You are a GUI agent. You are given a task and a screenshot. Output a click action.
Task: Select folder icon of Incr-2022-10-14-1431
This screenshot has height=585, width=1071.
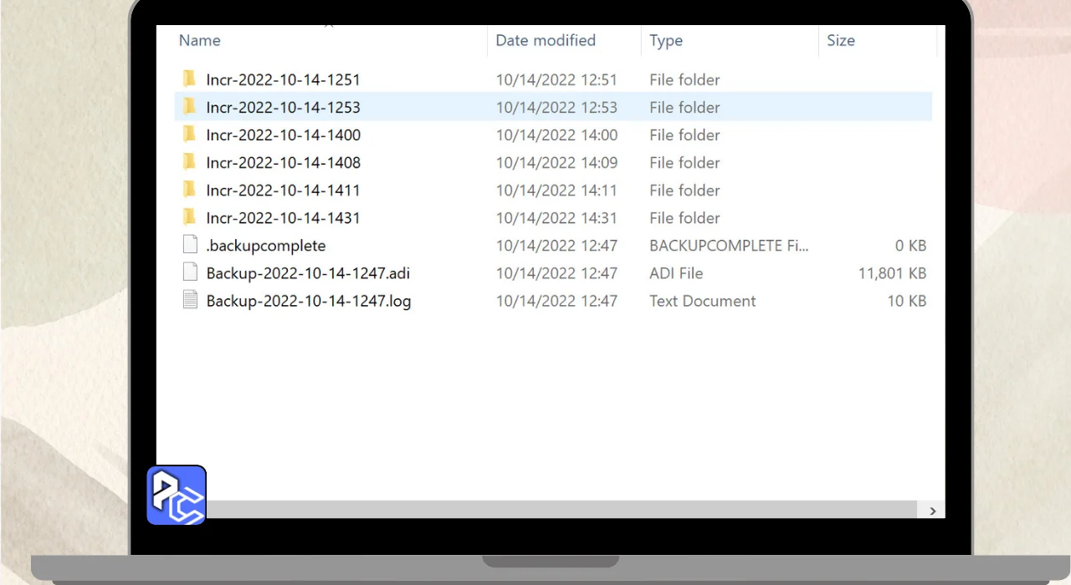(189, 217)
